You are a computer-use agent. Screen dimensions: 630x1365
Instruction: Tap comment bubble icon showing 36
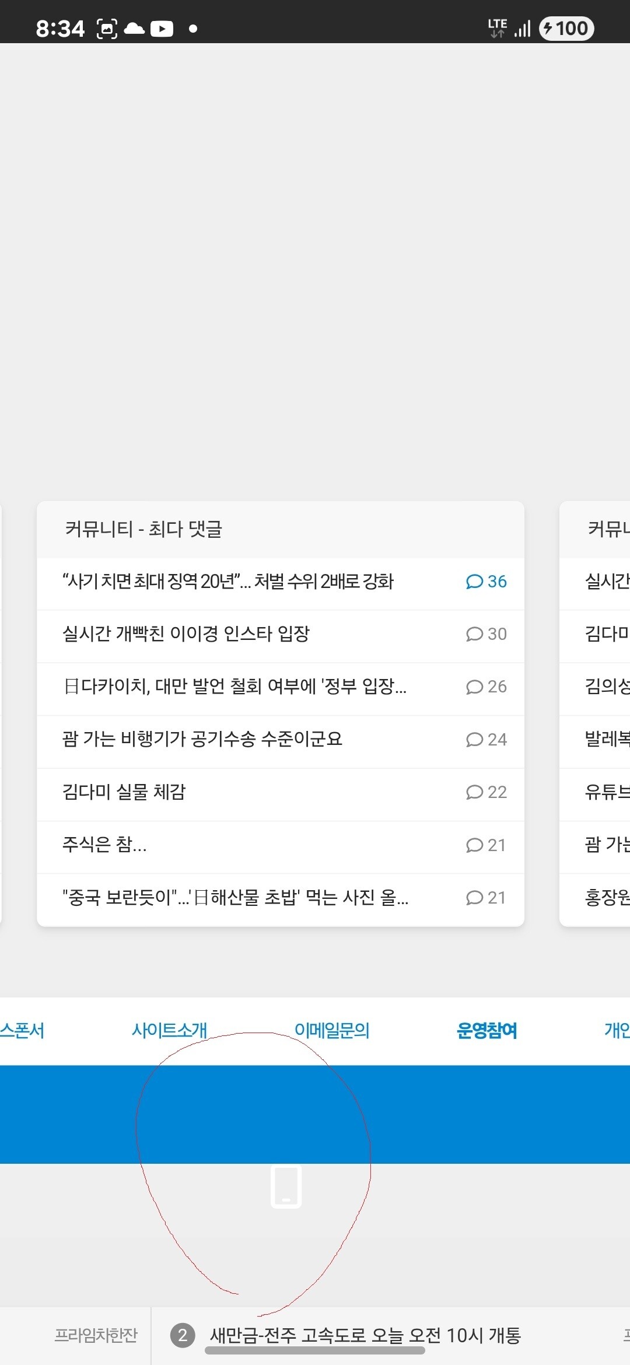pos(474,582)
